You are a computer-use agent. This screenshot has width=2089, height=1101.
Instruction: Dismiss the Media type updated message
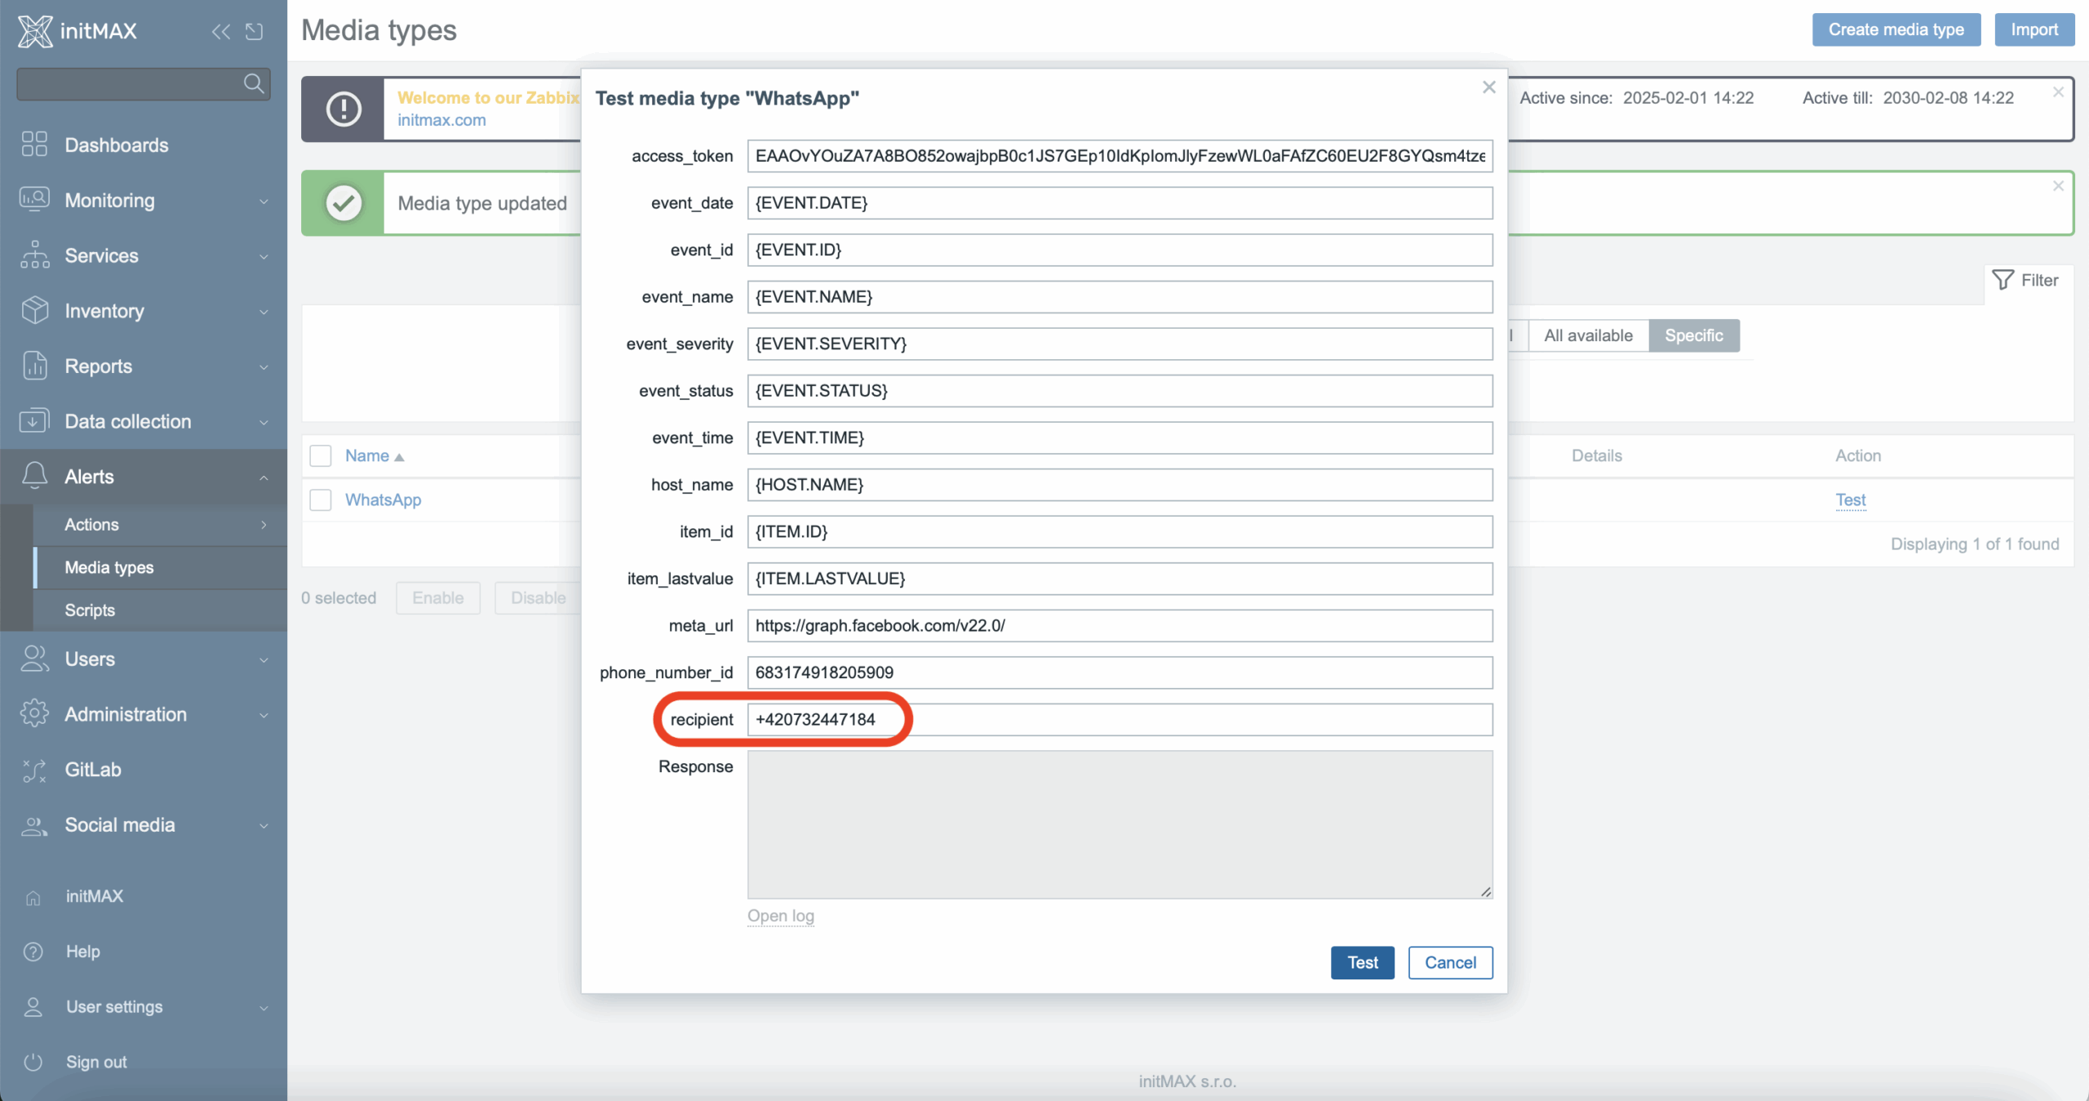click(2058, 186)
